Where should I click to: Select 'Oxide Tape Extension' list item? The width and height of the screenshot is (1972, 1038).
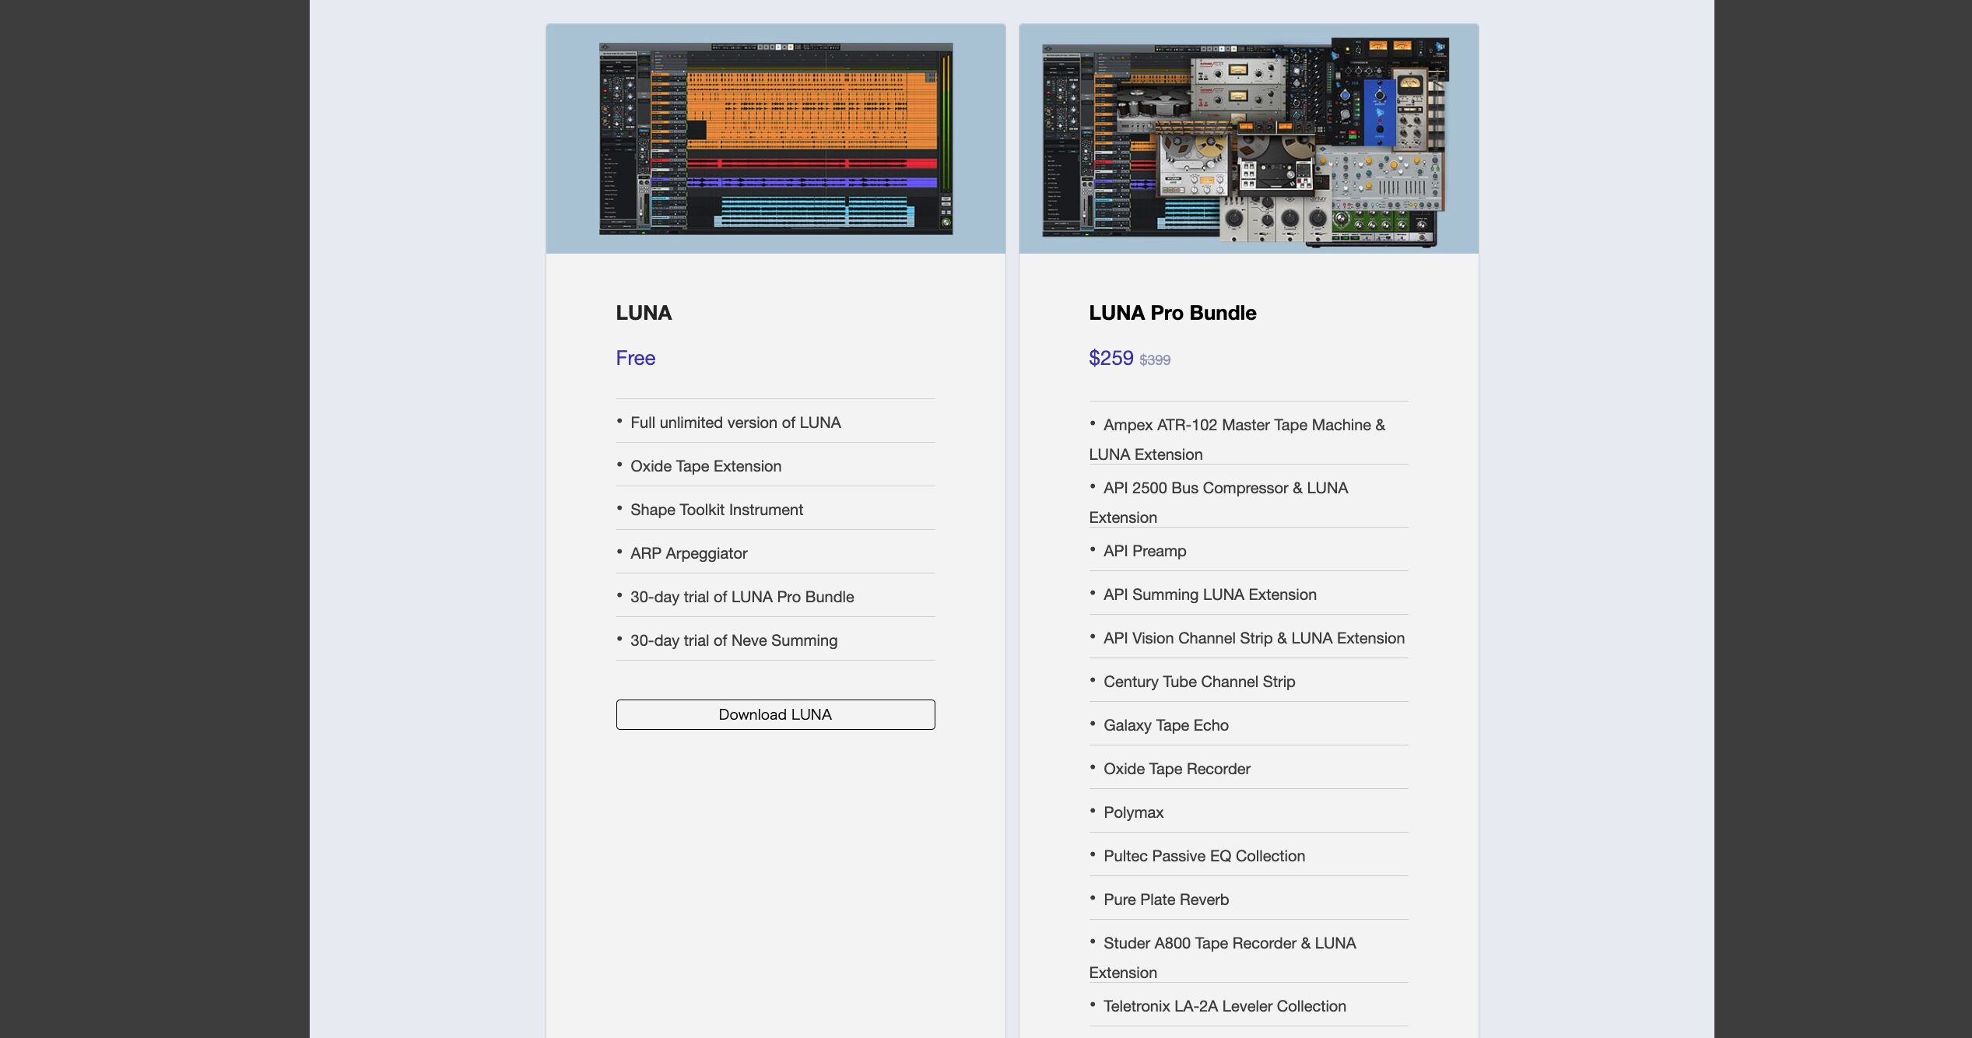pyautogui.click(x=775, y=466)
